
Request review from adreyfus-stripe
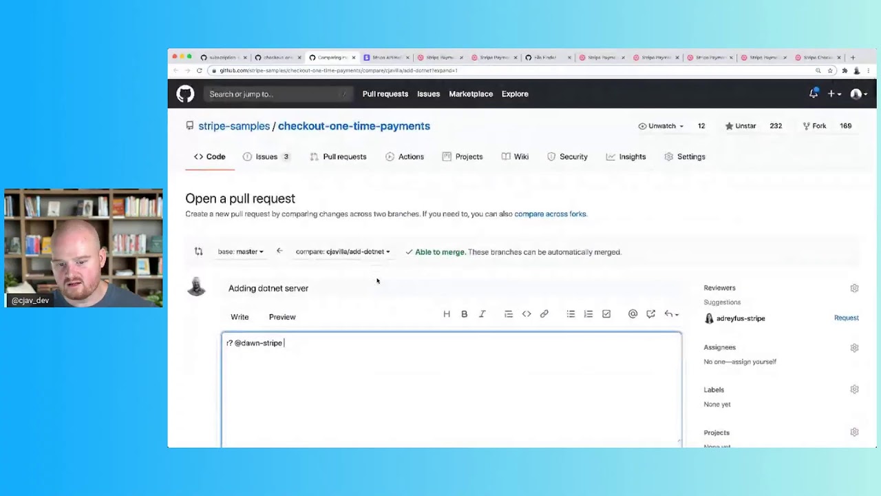tap(846, 318)
